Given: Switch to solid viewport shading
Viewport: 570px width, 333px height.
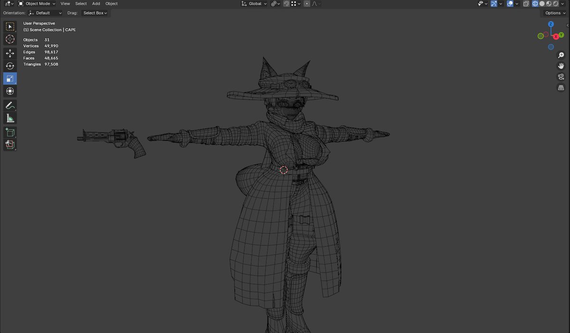Looking at the screenshot, I should pos(542,3).
